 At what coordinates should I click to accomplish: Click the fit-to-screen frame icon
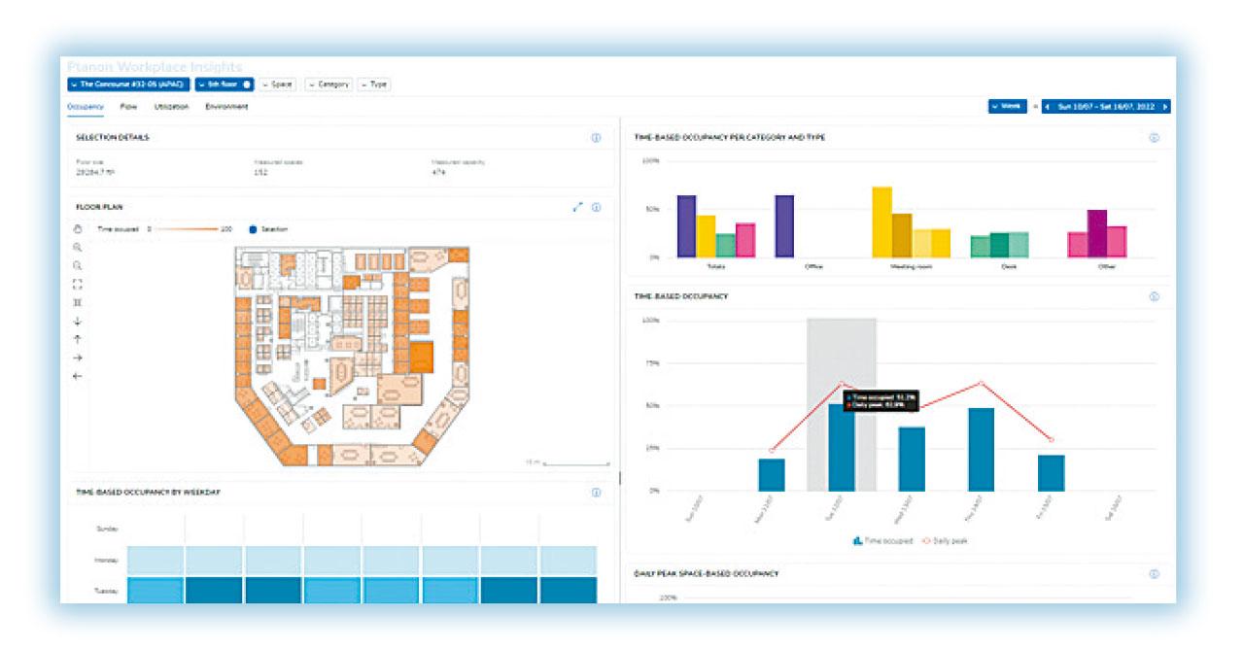[x=78, y=284]
